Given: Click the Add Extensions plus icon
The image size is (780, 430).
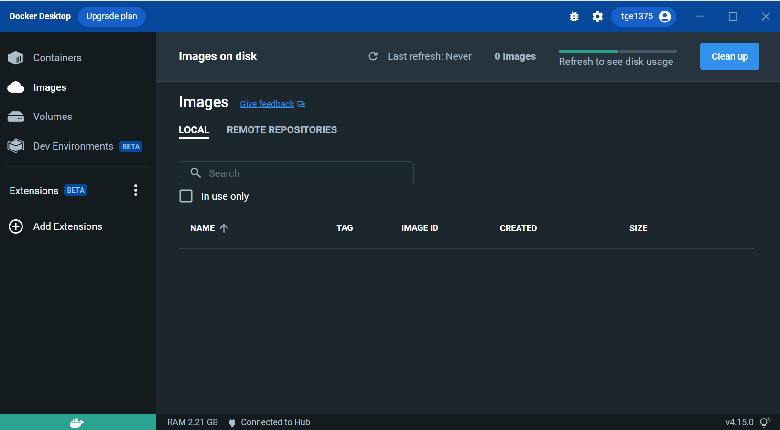Looking at the screenshot, I should coord(16,226).
